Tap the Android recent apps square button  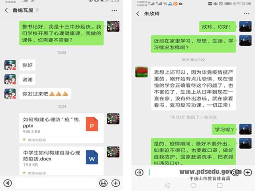click(220, 185)
